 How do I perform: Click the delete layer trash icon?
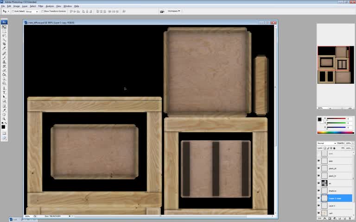point(350,218)
